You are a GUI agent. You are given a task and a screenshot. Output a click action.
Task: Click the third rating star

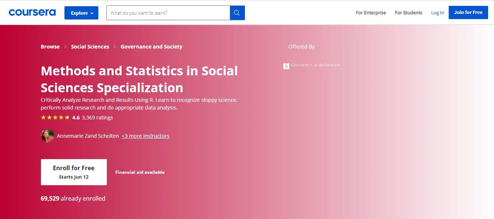[x=55, y=117]
